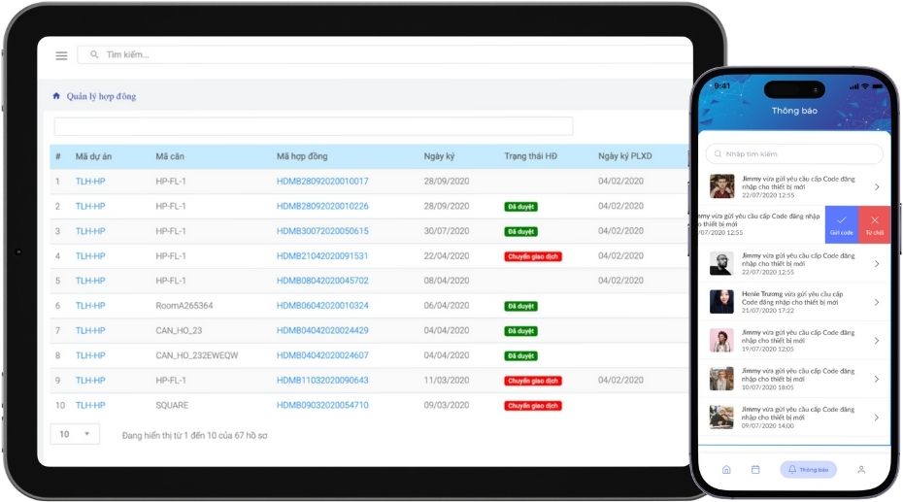Image resolution: width=903 pixels, height=502 pixels.
Task: Click CAN_HO_232EWEQW unit cell
Action: click(197, 355)
